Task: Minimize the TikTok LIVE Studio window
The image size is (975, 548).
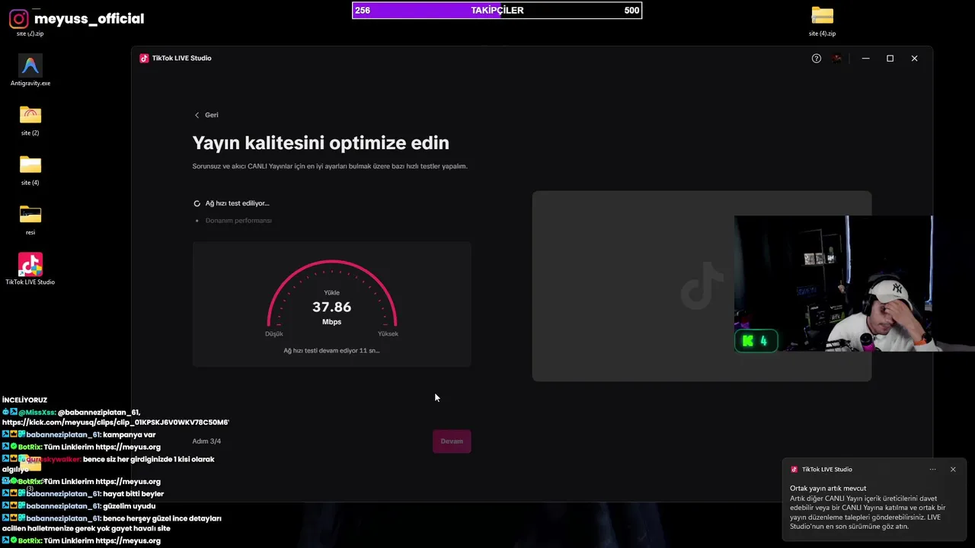Action: pos(865,59)
